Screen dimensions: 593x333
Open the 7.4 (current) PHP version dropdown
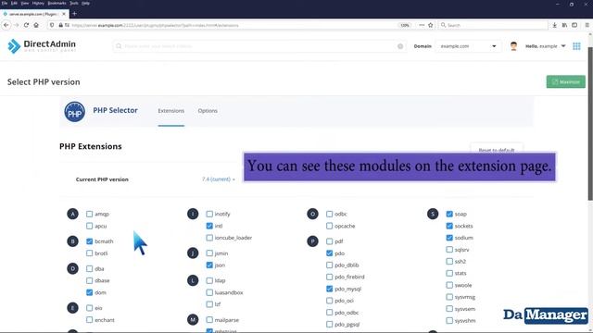point(219,179)
